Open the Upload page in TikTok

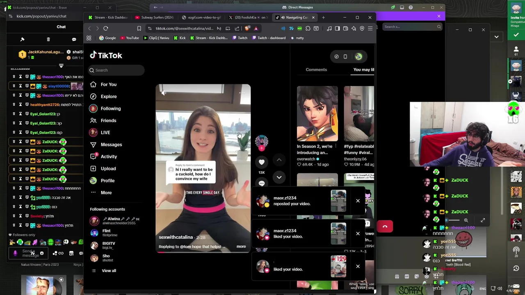click(103, 168)
